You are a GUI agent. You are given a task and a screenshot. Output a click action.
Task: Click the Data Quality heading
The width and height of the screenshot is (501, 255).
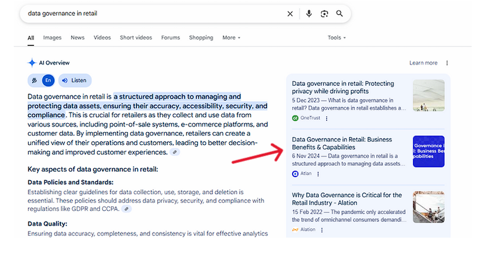click(48, 224)
